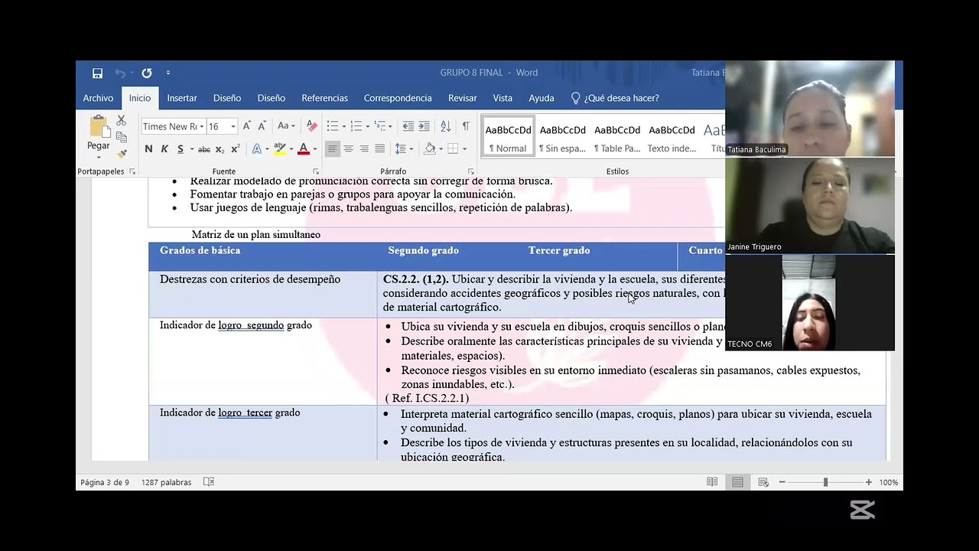Open Fuente dialog launcher

pyautogui.click(x=315, y=171)
